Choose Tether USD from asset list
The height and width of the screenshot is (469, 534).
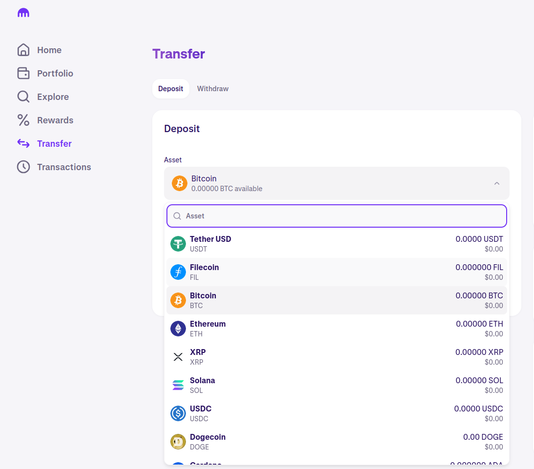337,244
